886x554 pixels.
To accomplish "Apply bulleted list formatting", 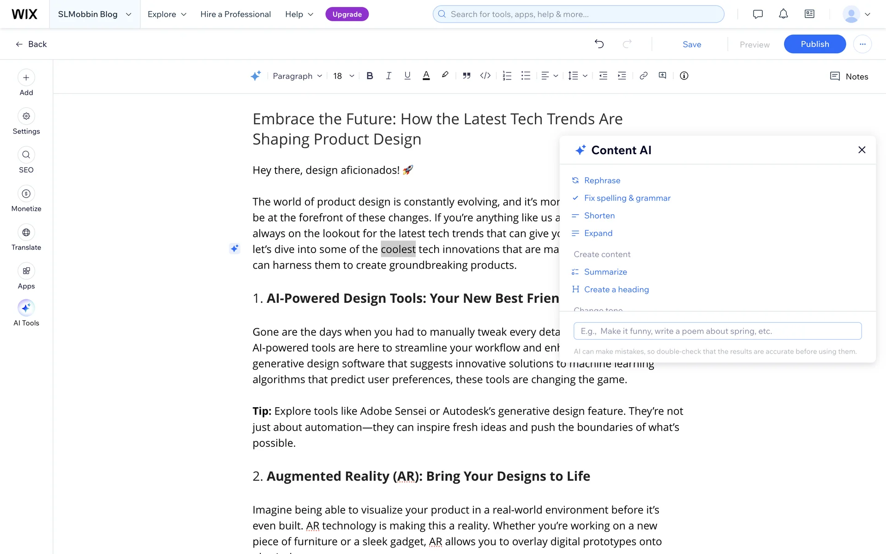I will (x=526, y=76).
